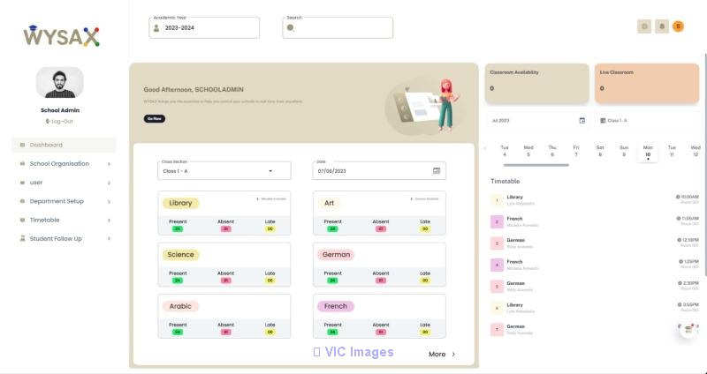This screenshot has height=374, width=707.
Task: Click the Dashboard sidebar icon
Action: coord(23,145)
